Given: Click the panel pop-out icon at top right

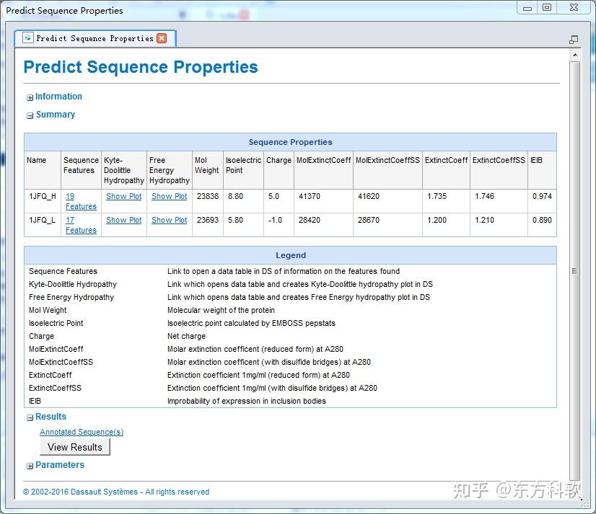Looking at the screenshot, I should 574,39.
